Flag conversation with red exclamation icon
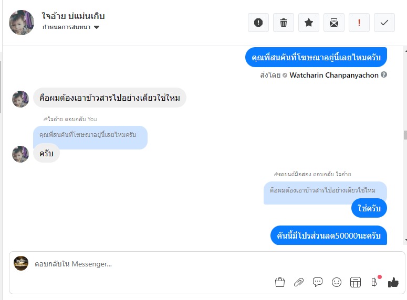 point(359,23)
